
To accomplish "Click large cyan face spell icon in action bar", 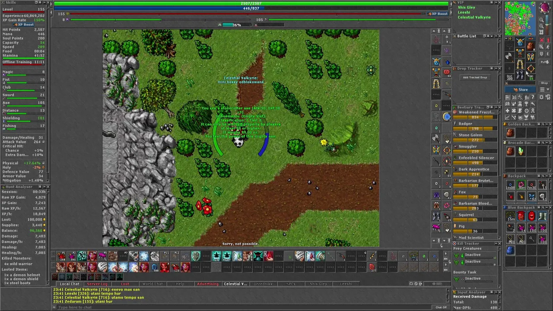I will [x=195, y=257].
